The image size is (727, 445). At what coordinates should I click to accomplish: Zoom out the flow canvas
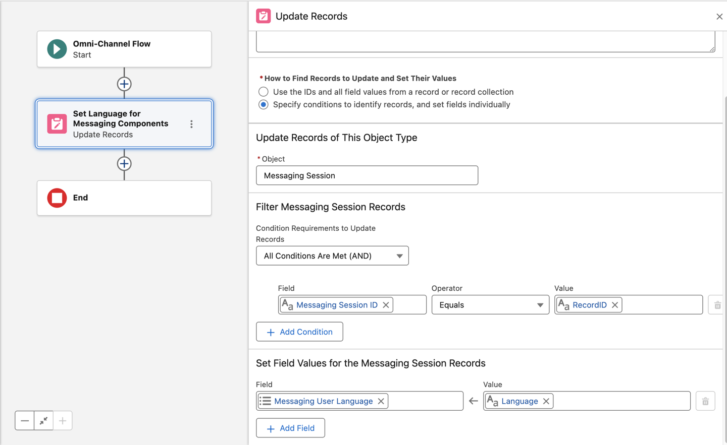[25, 420]
